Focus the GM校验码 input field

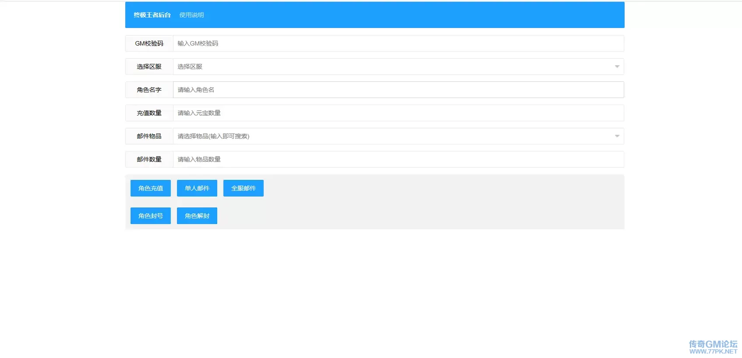[x=398, y=43]
